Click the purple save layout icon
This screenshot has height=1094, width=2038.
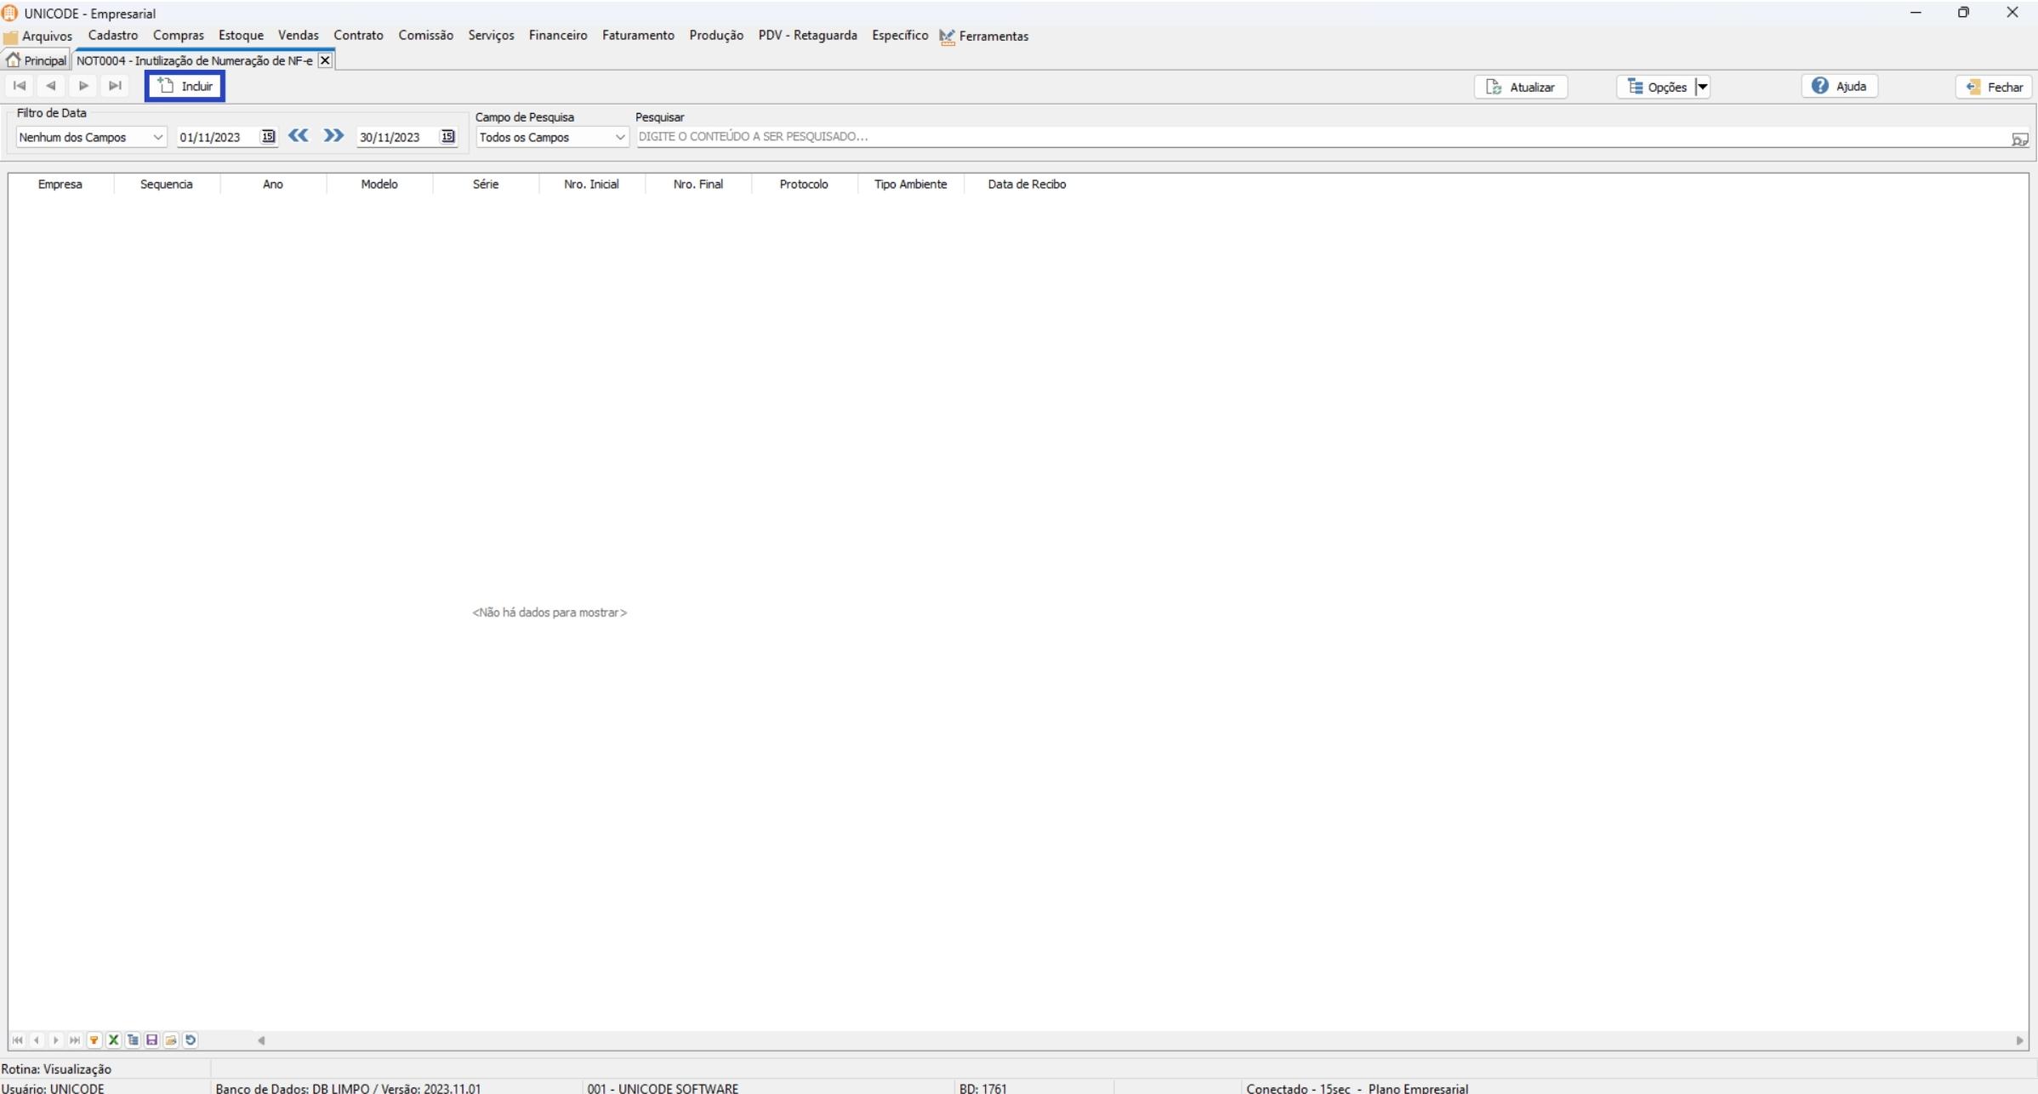click(151, 1040)
